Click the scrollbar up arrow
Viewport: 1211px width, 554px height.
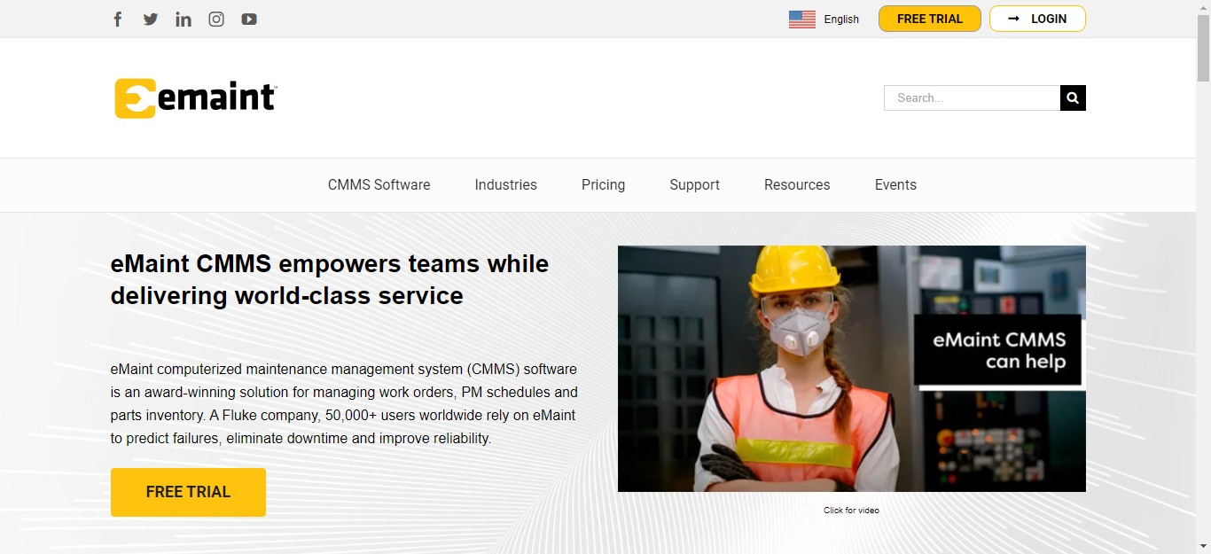[x=1203, y=7]
